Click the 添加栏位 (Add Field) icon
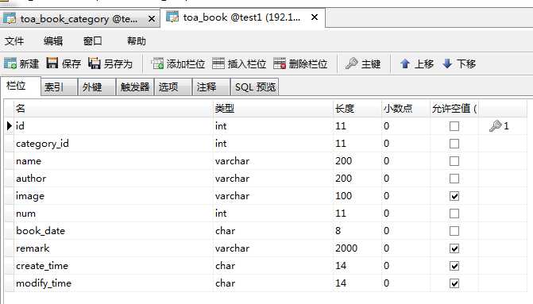The image size is (533, 304). tap(157, 63)
